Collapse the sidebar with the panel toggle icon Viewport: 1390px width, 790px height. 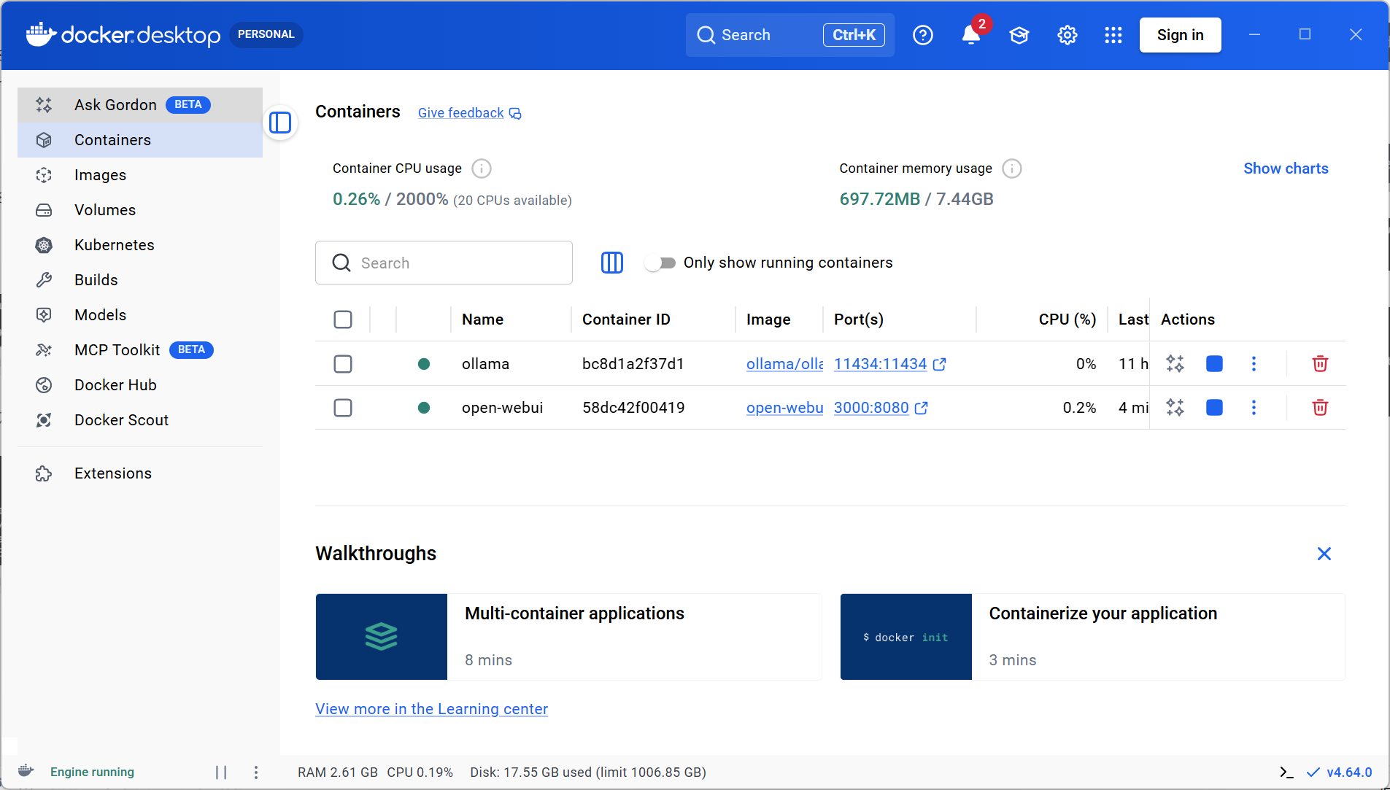point(280,123)
